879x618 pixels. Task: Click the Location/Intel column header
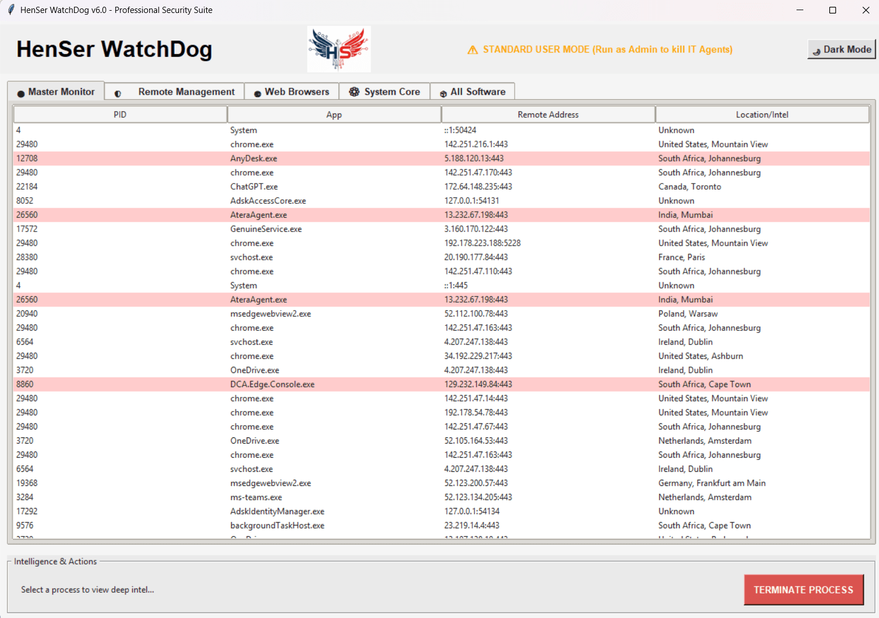761,115
